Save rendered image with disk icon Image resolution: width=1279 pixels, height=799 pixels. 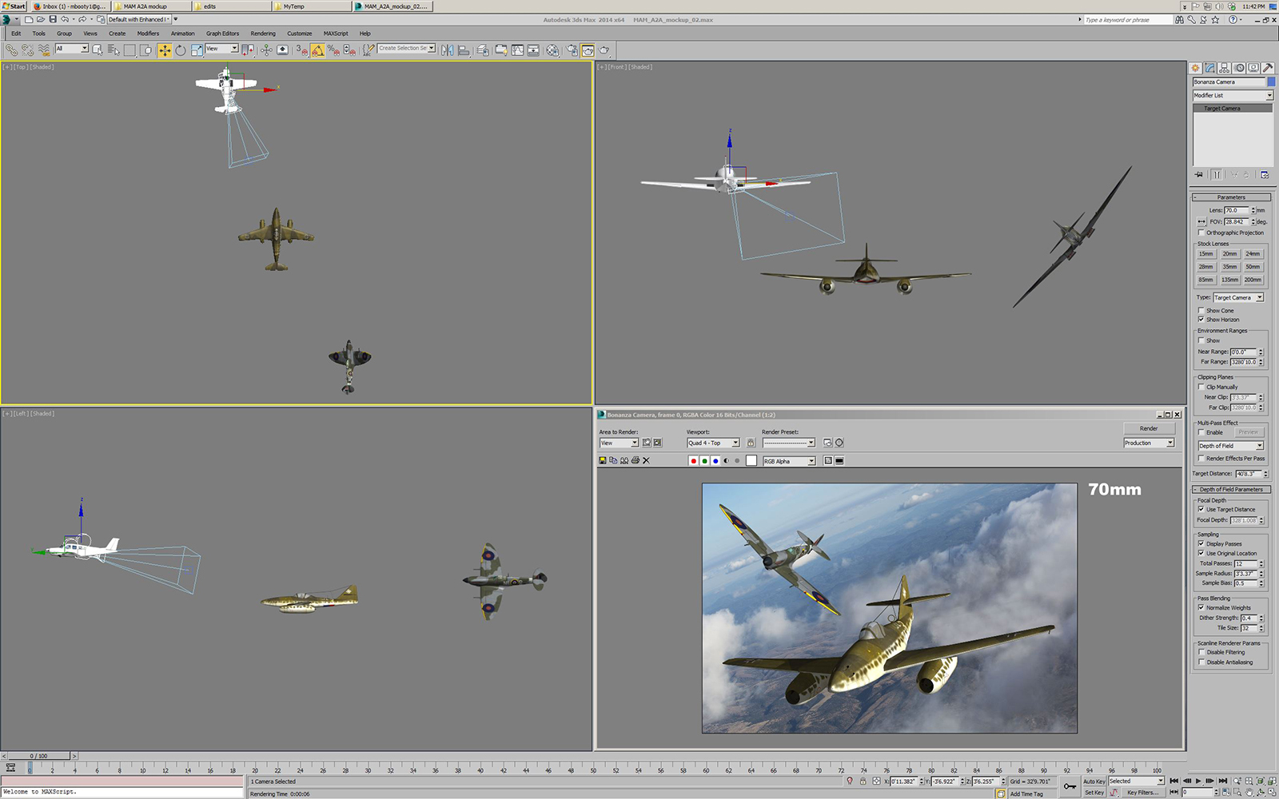click(x=603, y=461)
